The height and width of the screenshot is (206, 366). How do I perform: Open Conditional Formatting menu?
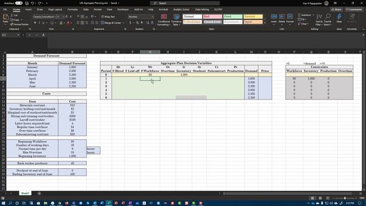pyautogui.click(x=164, y=20)
